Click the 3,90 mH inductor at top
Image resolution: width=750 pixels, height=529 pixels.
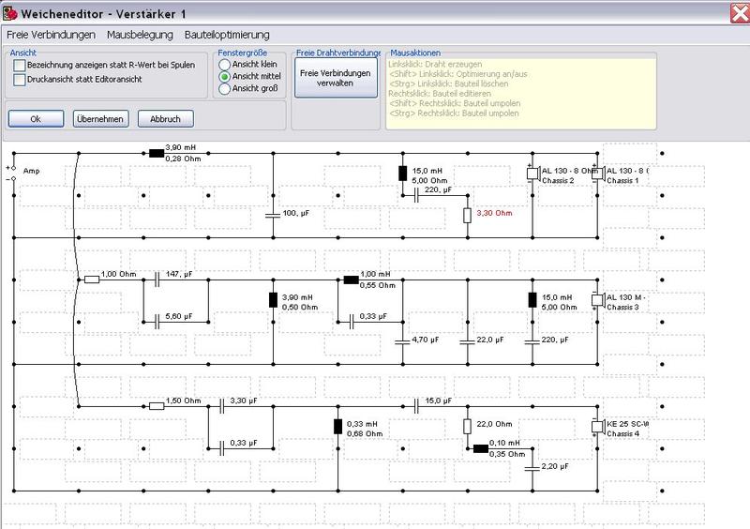[x=157, y=153]
